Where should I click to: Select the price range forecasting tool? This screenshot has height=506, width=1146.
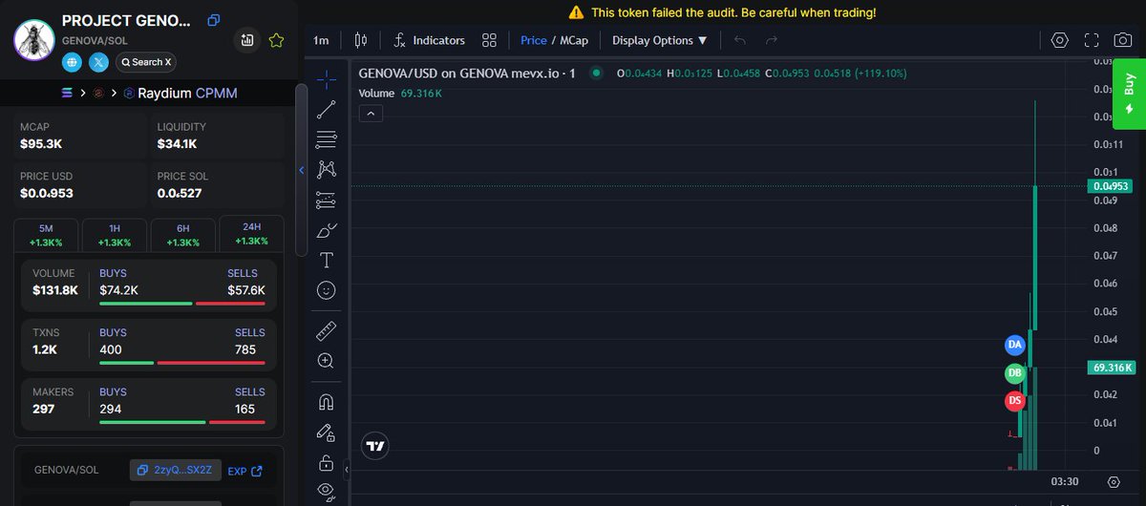327,200
